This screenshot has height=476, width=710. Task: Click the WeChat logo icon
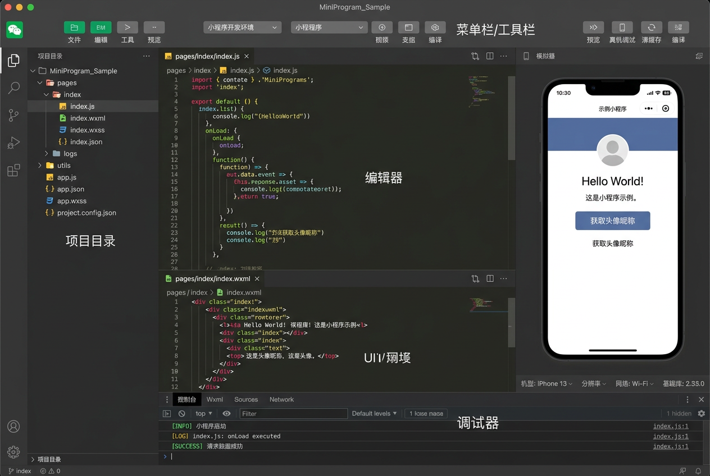[x=15, y=29]
